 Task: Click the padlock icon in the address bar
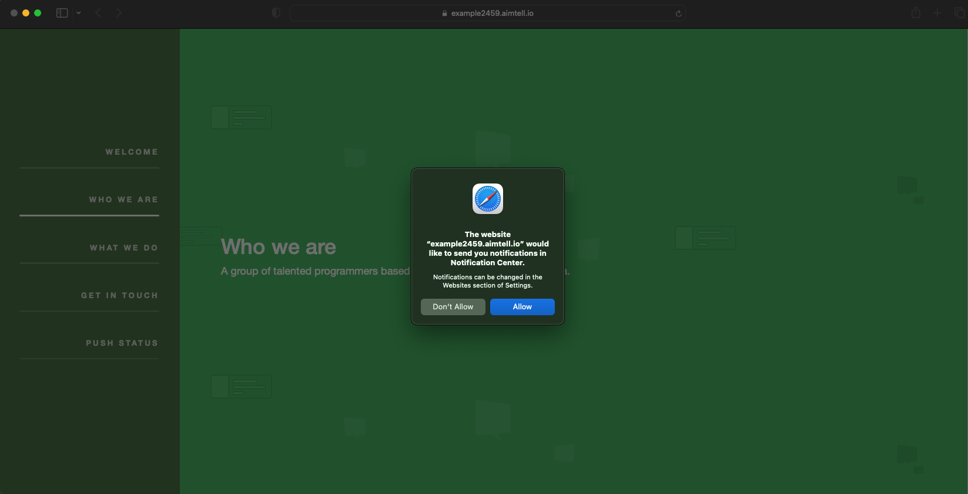[445, 14]
